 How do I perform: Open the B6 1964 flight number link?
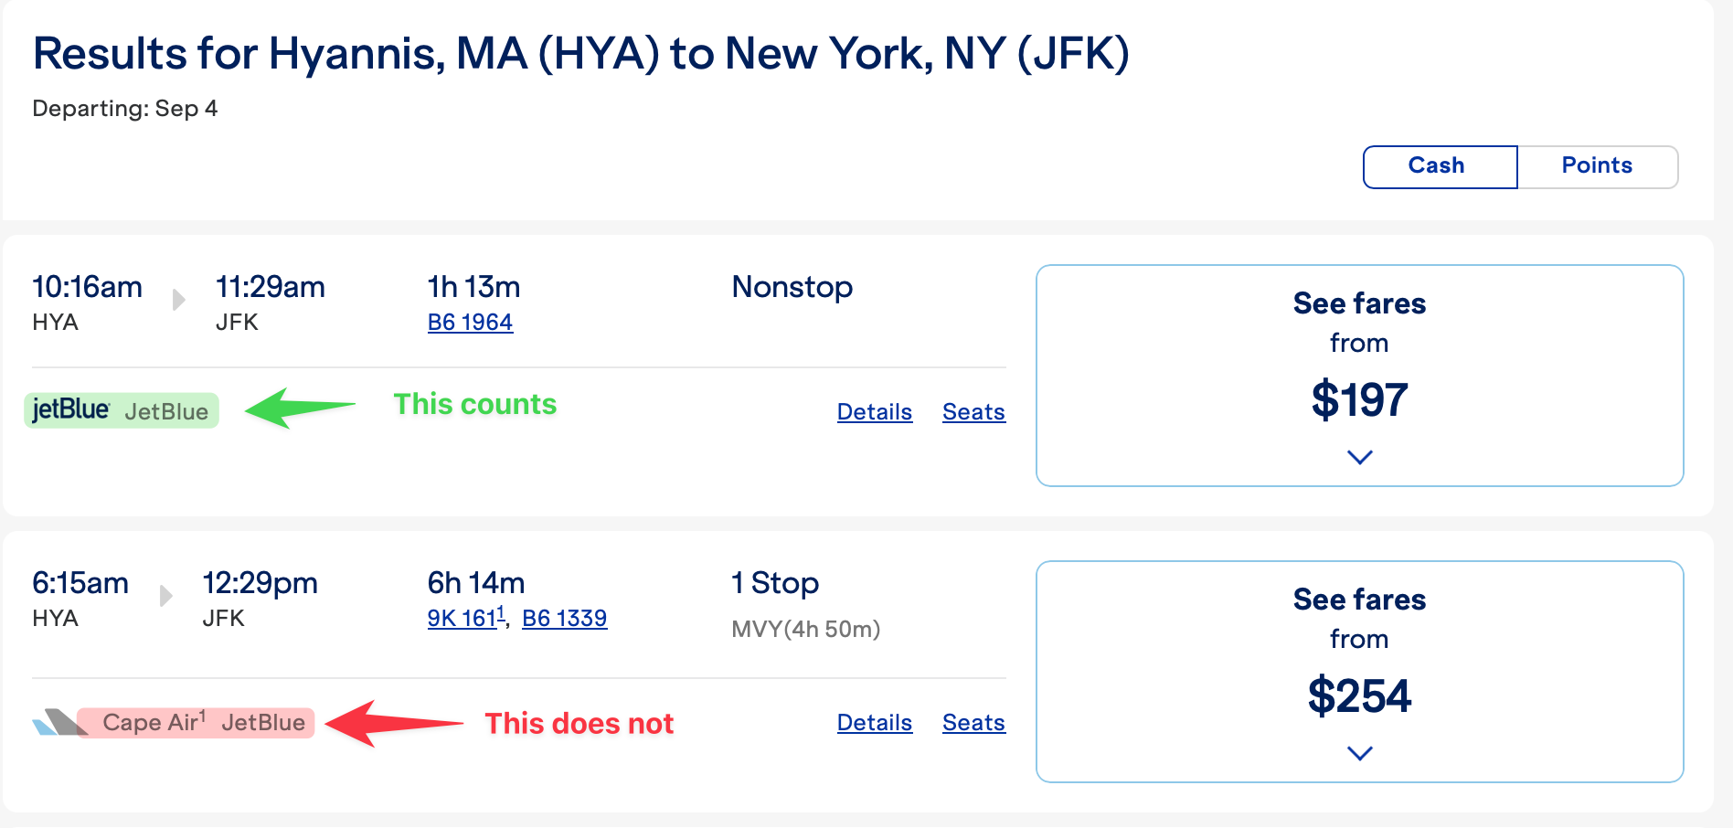click(x=470, y=323)
